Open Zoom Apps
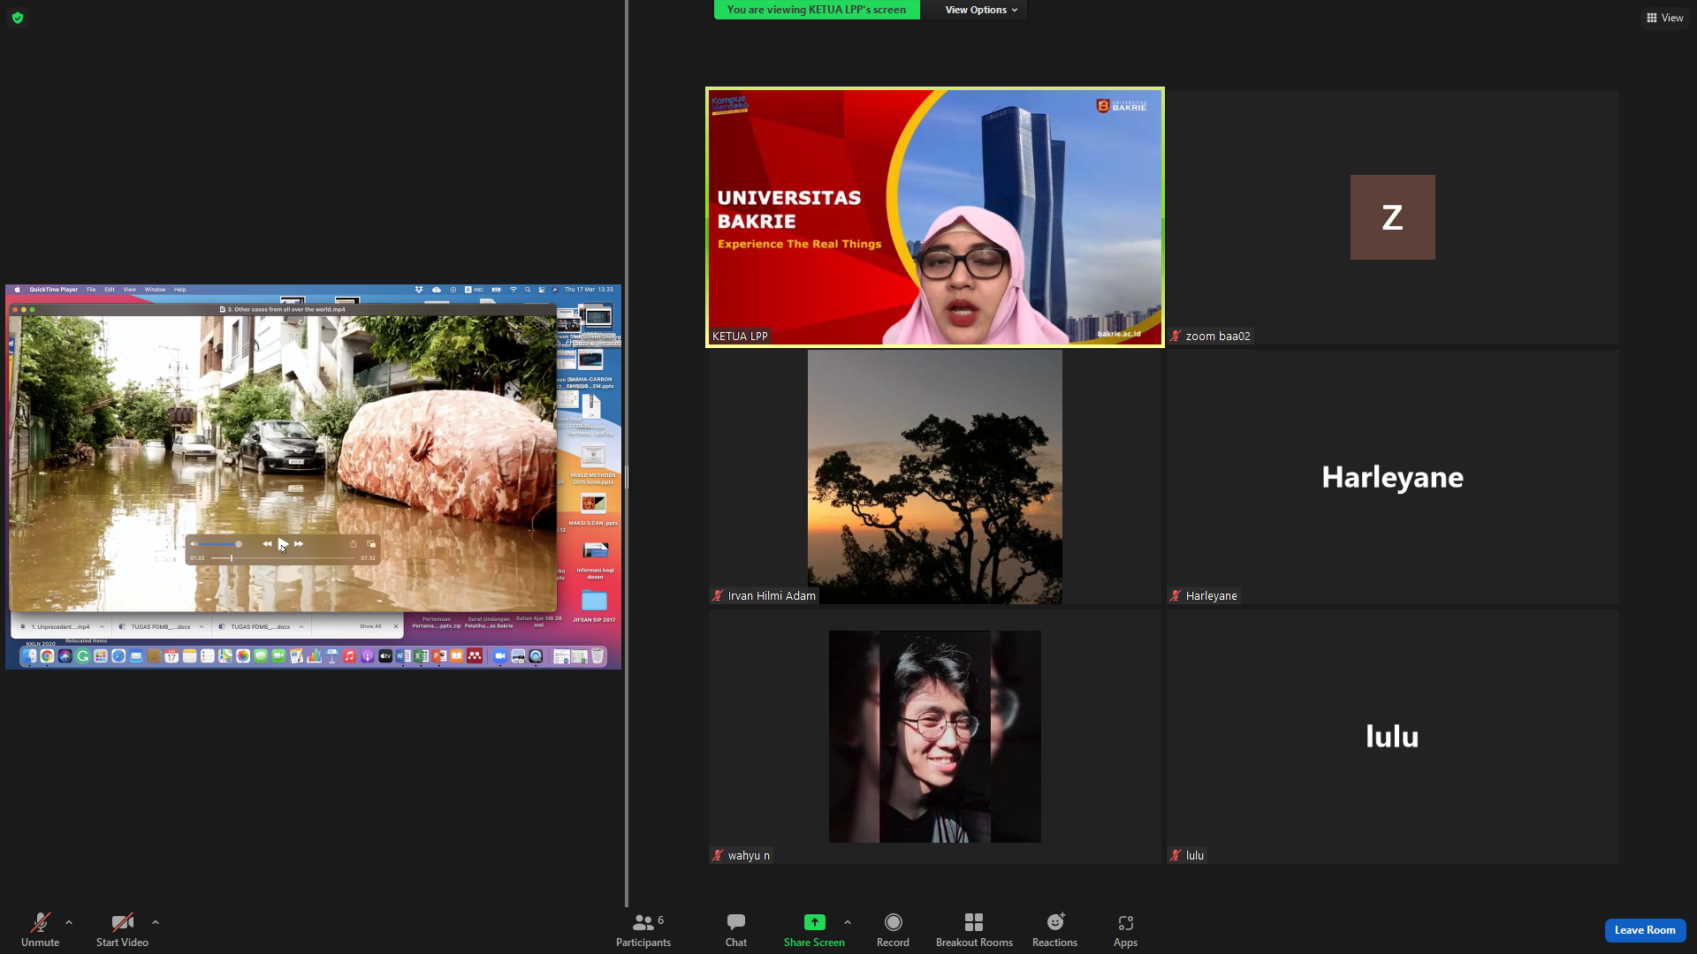 coord(1125,930)
